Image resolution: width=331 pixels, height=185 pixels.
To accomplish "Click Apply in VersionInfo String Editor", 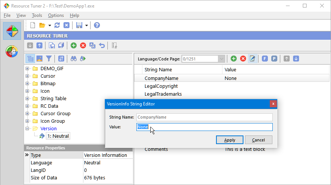I will 230,140.
